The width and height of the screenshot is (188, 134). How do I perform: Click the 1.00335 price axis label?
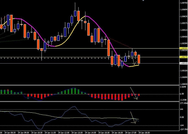pos(184,50)
